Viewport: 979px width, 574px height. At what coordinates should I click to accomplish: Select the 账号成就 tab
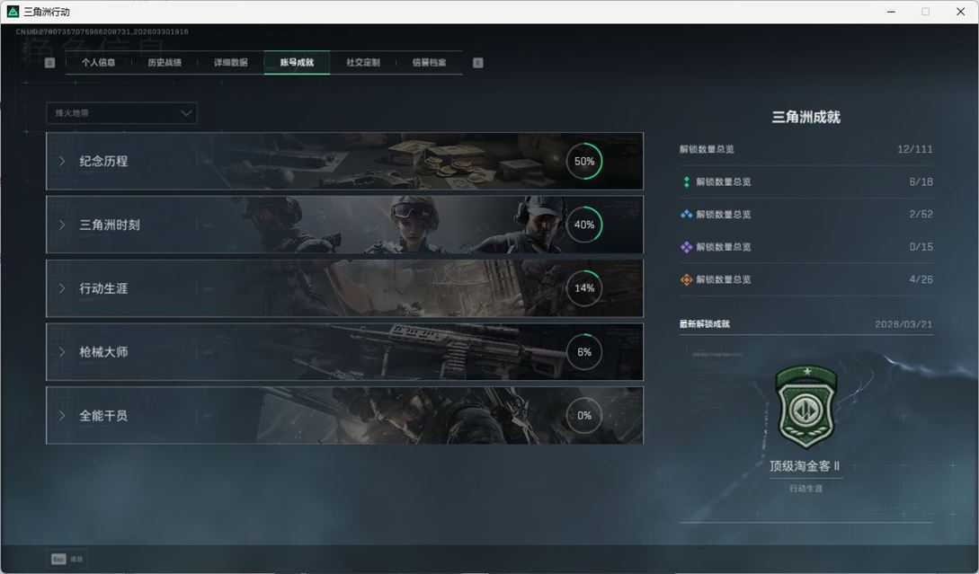(x=297, y=62)
